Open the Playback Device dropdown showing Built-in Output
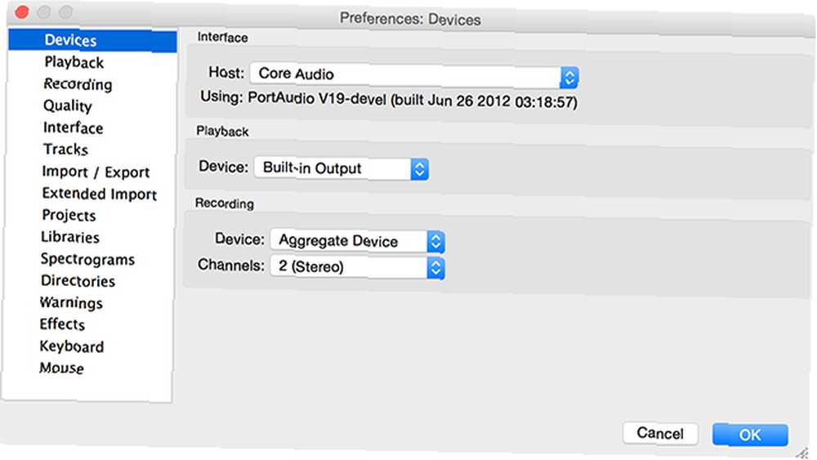Image resolution: width=817 pixels, height=460 pixels. (x=342, y=169)
